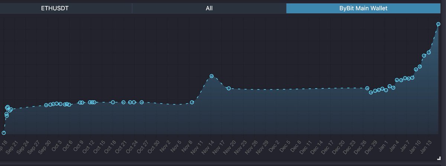Screen dimensions: 446x166
Task: Click the final highest data point in January
Action: (439, 24)
